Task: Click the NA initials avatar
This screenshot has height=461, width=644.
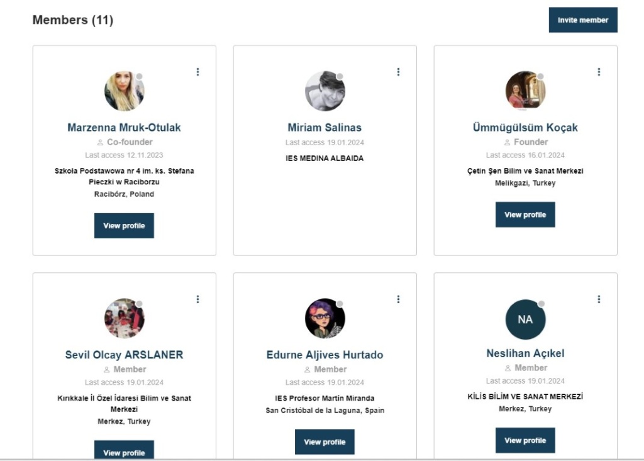Action: [x=525, y=319]
